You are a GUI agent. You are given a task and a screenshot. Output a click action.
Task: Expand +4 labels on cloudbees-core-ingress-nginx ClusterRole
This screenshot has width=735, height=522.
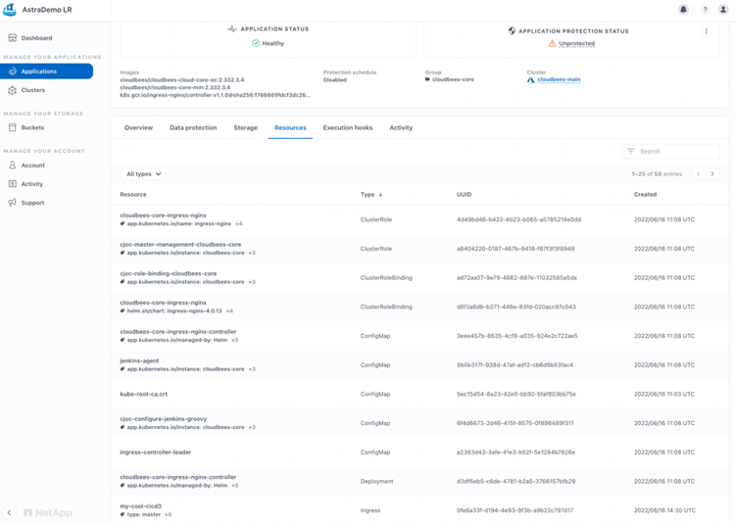pyautogui.click(x=238, y=223)
